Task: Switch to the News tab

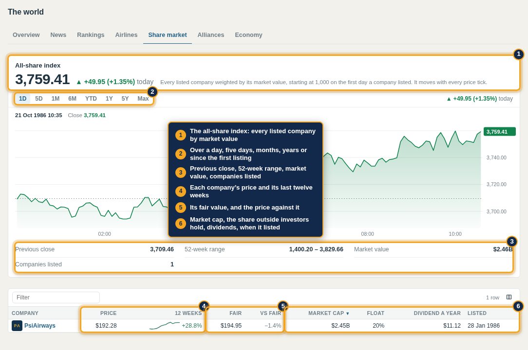Action: pos(58,35)
